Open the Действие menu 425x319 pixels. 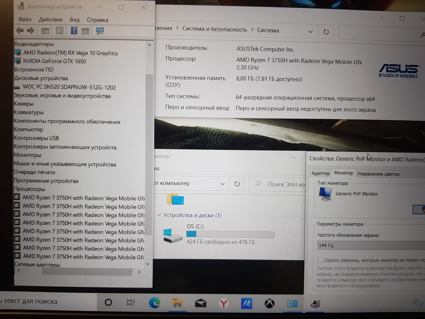51,20
